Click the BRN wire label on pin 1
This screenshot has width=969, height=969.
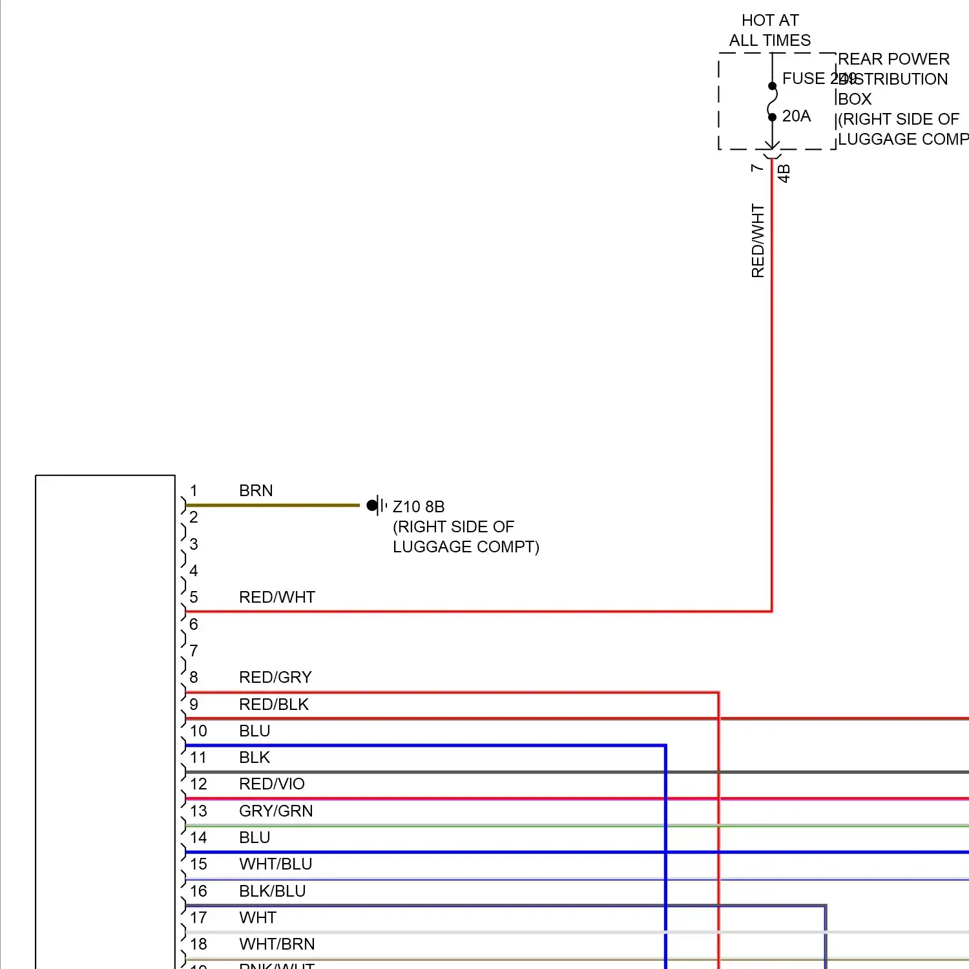tap(256, 490)
